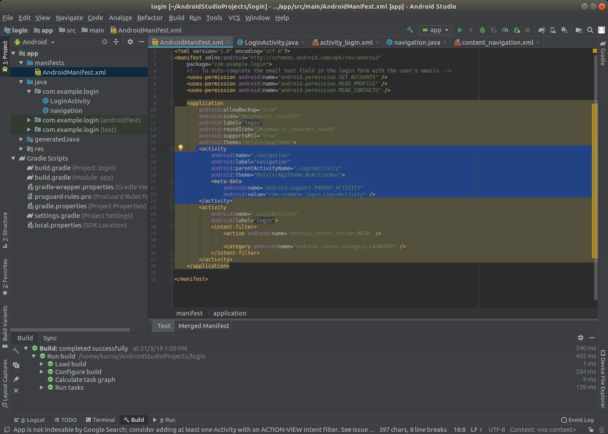The image size is (608, 434).
Task: Open Build panel settings gear
Action: tap(581, 338)
